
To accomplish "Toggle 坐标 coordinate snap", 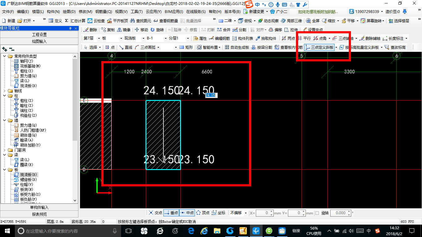I will (x=219, y=213).
